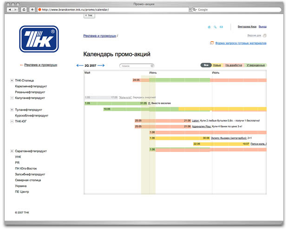The width and height of the screenshot is (288, 229).
Task: Click the magnifier search icon in header
Action: coord(216,27)
